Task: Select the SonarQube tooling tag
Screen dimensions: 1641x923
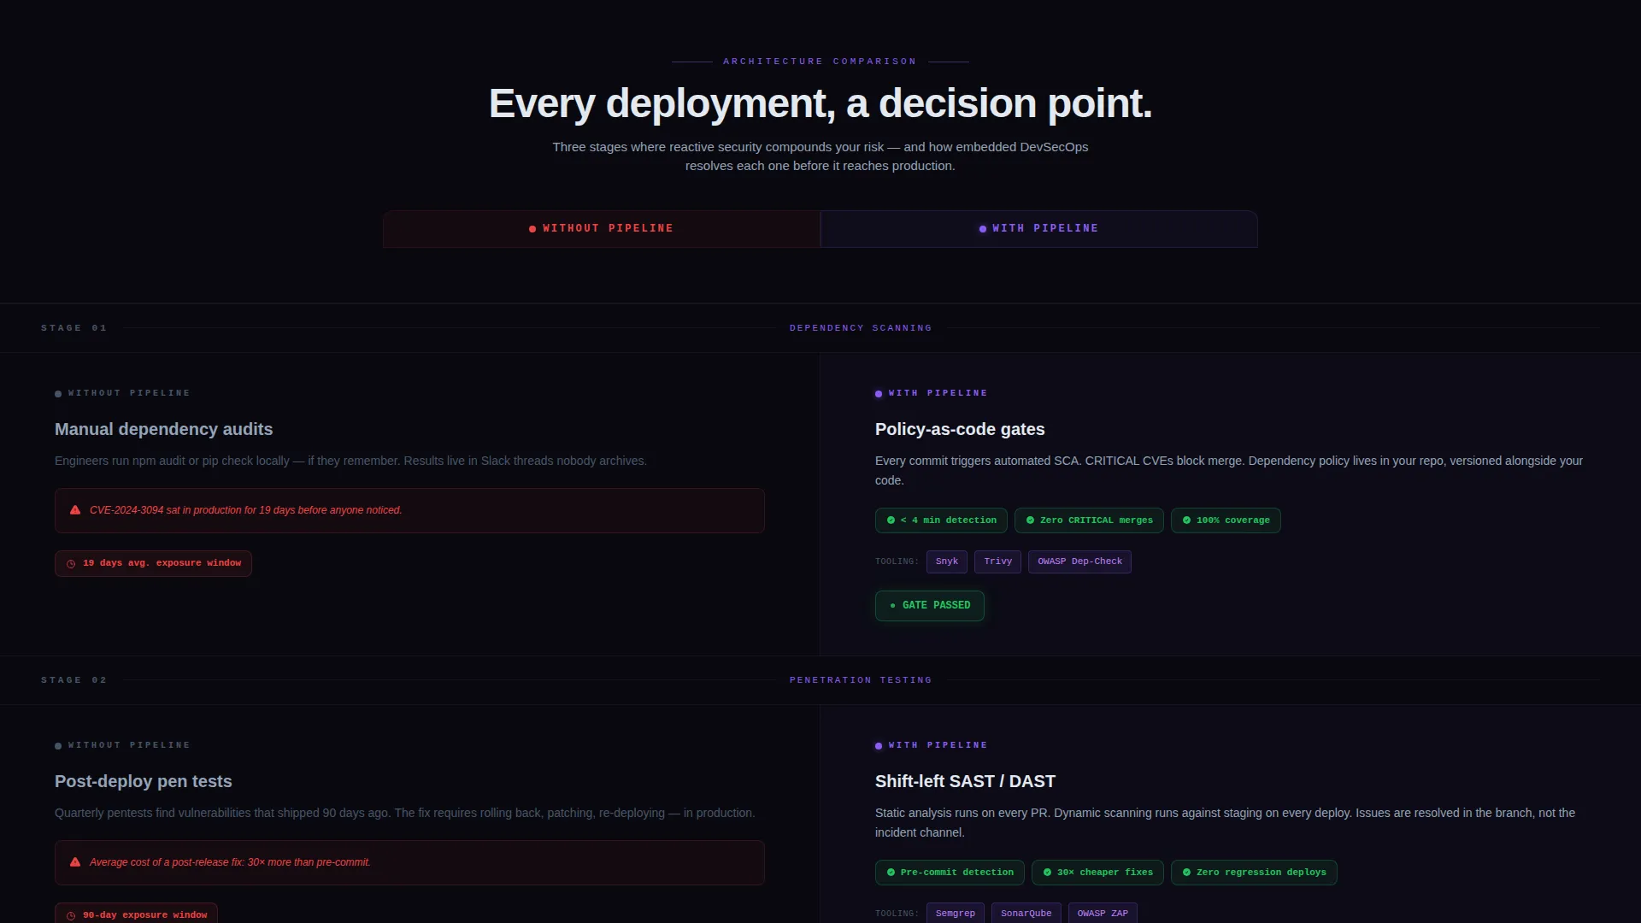Action: (x=1026, y=914)
